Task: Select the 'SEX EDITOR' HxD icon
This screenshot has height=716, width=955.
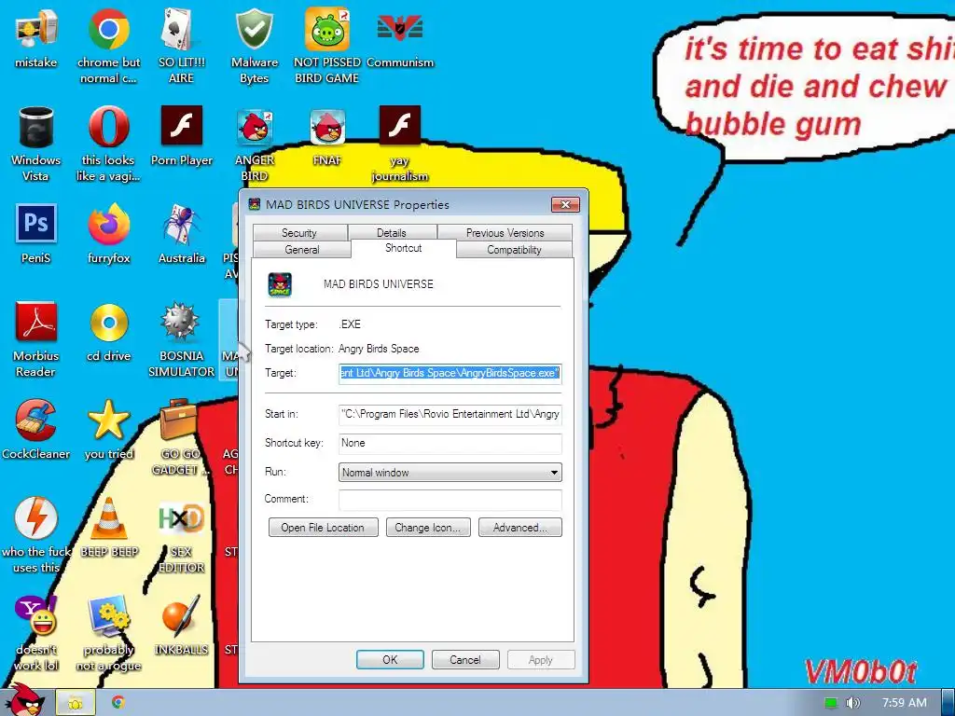Action: pyautogui.click(x=182, y=536)
